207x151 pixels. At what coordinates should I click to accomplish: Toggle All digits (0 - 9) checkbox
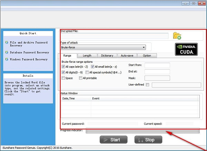point(63,72)
